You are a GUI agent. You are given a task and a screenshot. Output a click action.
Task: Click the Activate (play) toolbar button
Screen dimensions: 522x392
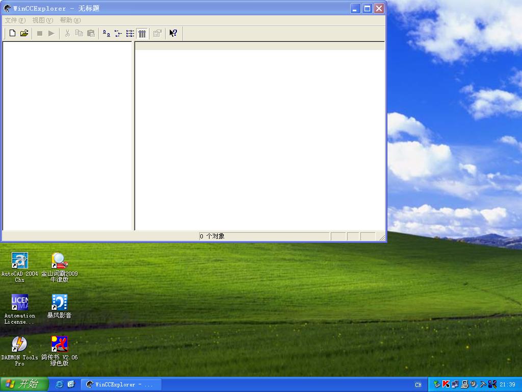point(51,33)
